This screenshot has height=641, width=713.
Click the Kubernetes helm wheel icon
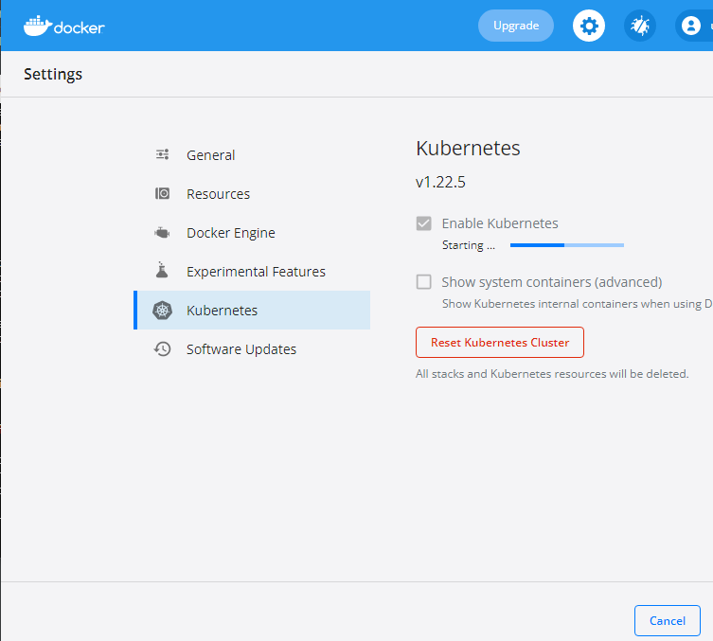coord(162,311)
